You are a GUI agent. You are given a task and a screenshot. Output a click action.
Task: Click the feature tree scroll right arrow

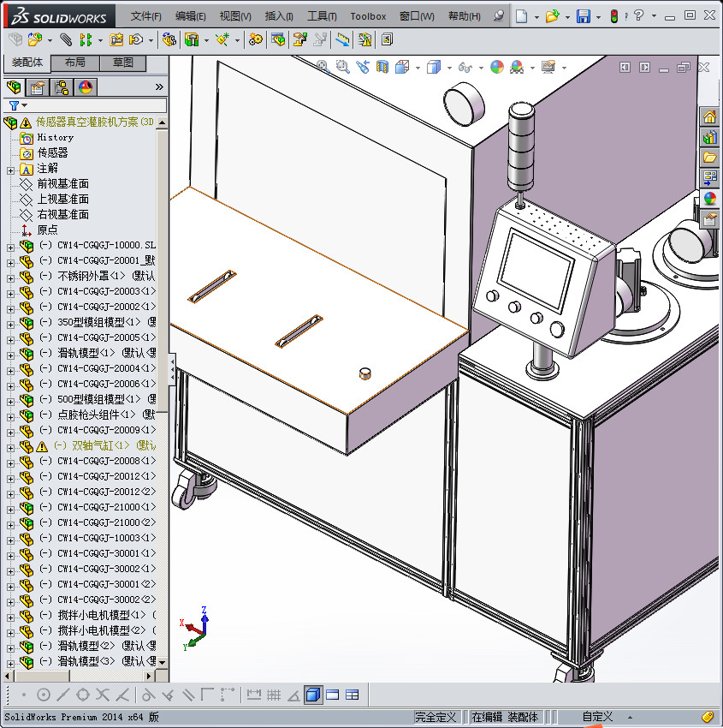[x=149, y=676]
